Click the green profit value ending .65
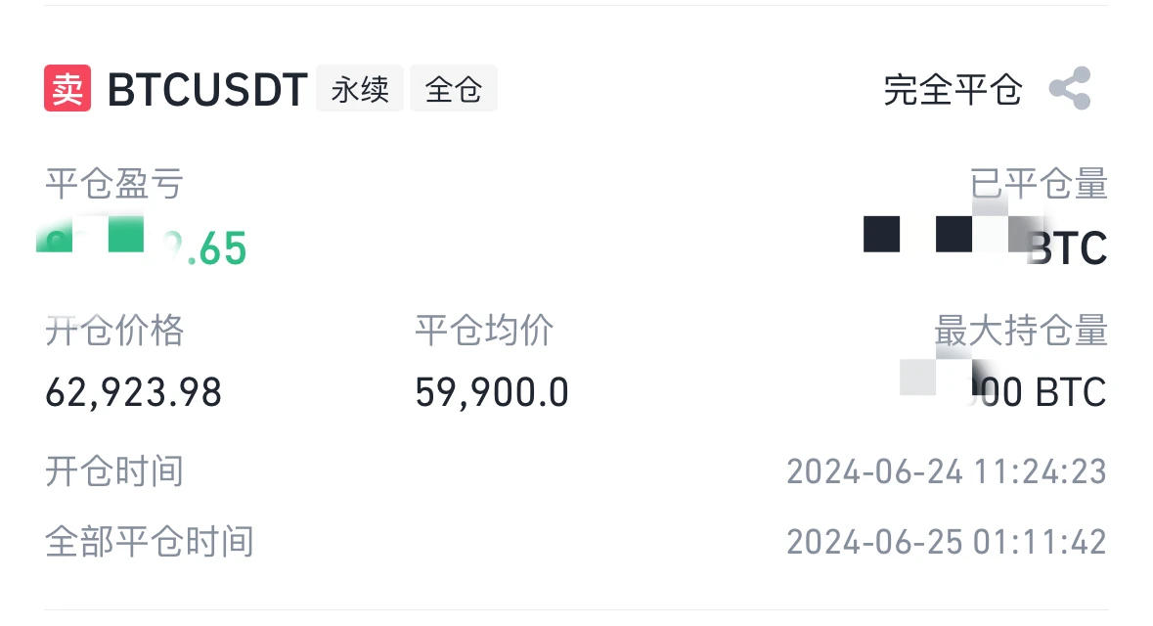The image size is (1153, 626). [143, 246]
